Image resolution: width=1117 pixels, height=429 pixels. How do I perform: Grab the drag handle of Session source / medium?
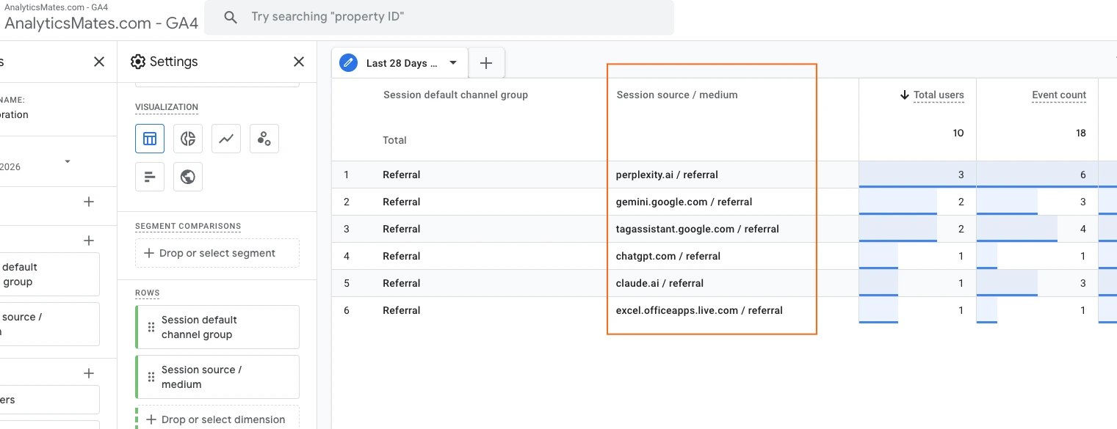(151, 377)
